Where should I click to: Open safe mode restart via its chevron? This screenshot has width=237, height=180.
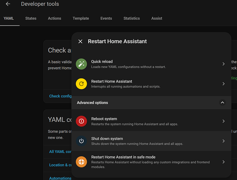pyautogui.click(x=224, y=162)
